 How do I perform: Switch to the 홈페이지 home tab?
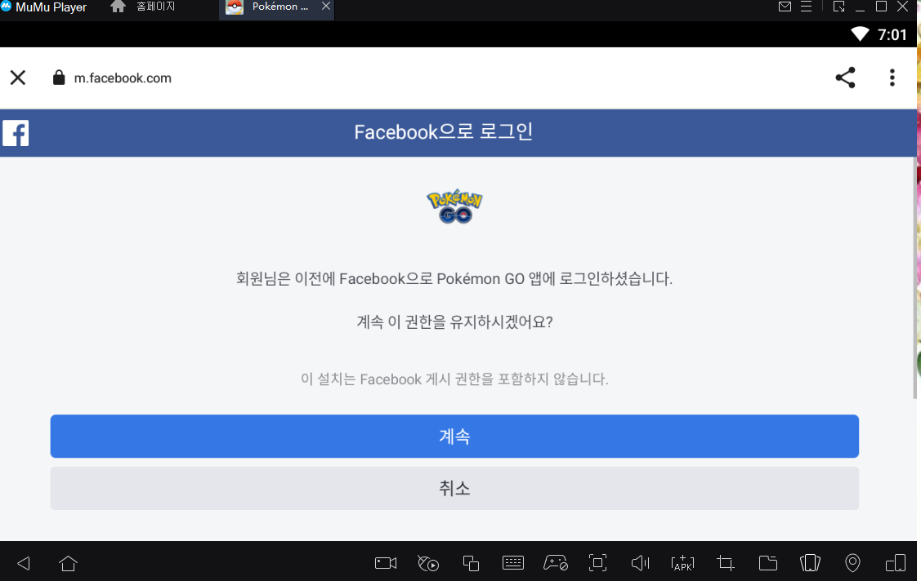[x=143, y=7]
